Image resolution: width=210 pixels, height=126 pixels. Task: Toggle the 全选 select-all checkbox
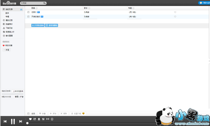pyautogui.click(x=28, y=113)
